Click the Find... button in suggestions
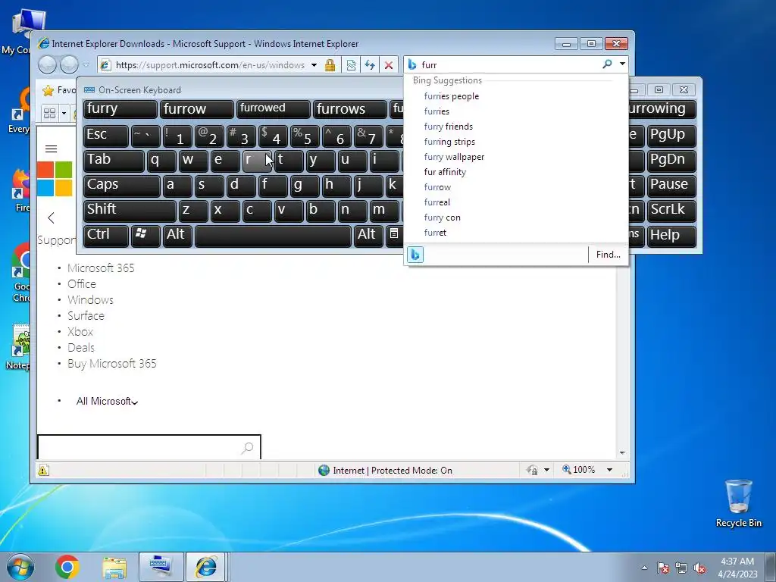The image size is (776, 582). (608, 255)
